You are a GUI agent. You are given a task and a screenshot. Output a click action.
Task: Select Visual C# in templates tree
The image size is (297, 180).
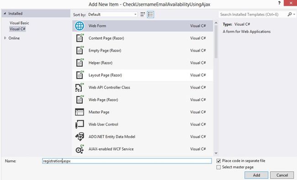point(17,29)
